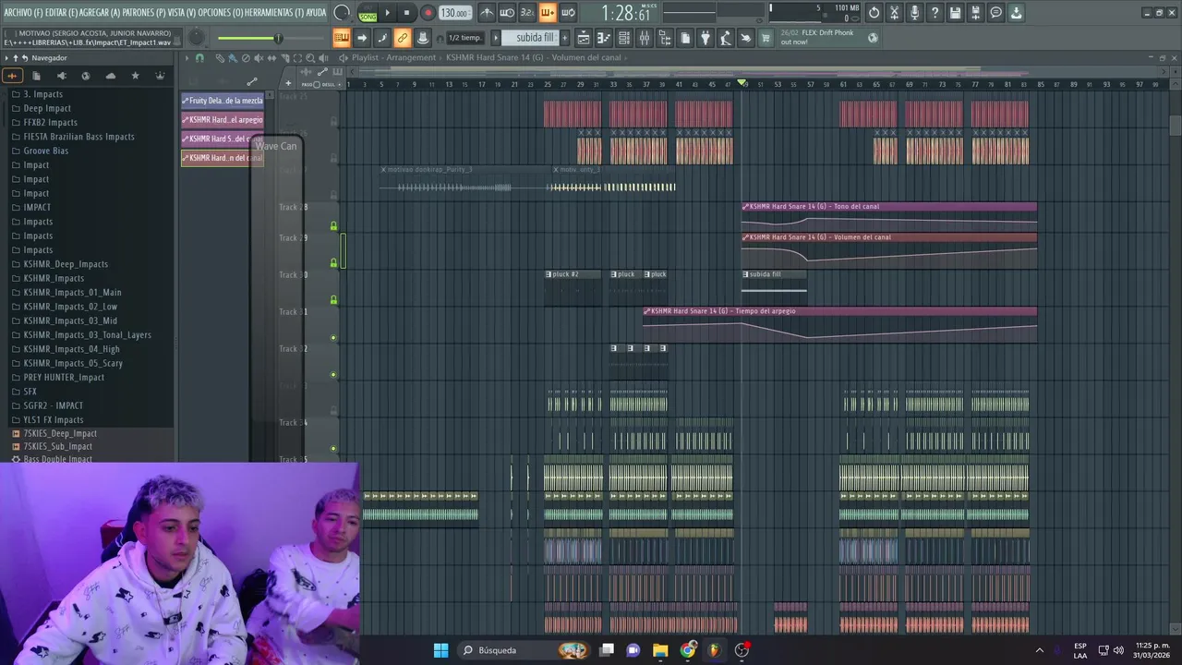Select KSHMR Hard..el arpegio clip in picker
The height and width of the screenshot is (665, 1182).
click(223, 120)
